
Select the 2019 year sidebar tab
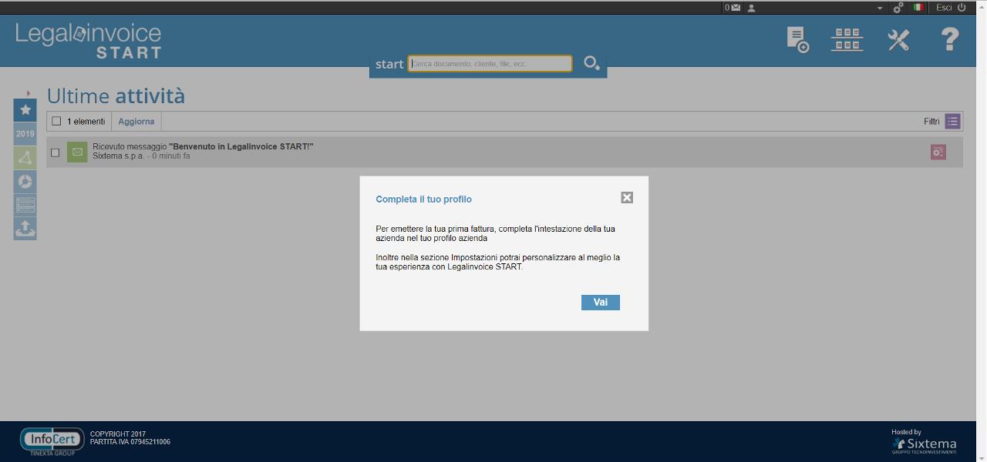[x=25, y=134]
